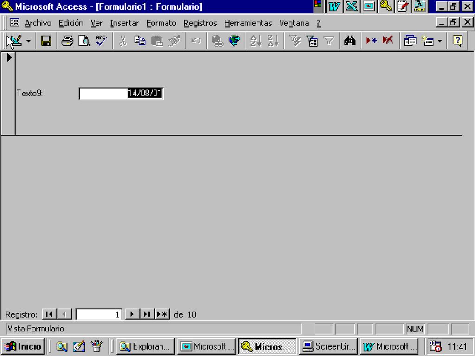Screen dimensions: 475x356
Task: Cut the selection with the scissors icon
Action: [x=122, y=41]
